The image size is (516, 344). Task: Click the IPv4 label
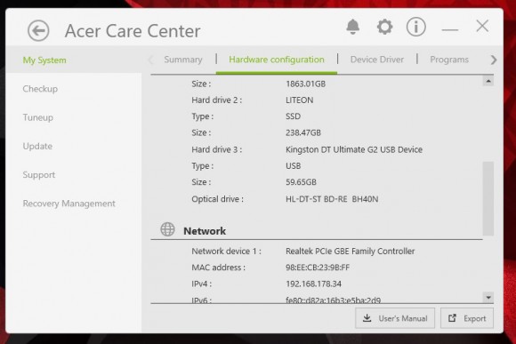202,284
